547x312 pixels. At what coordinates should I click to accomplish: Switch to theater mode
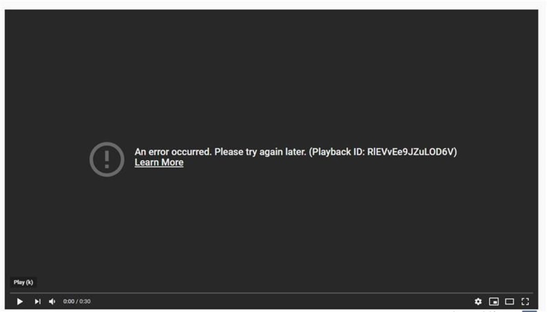[509, 302]
